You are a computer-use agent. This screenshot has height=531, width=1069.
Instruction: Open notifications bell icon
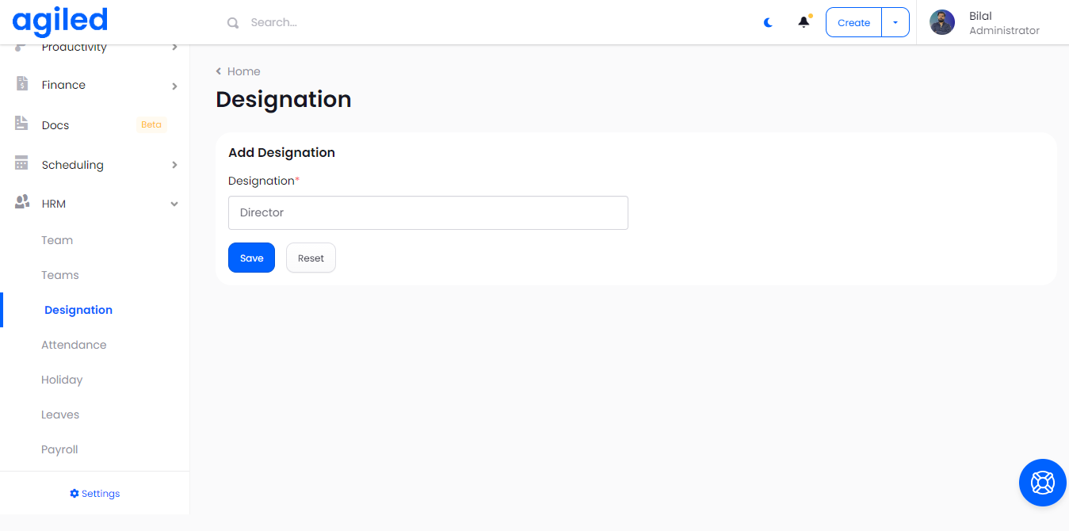(804, 22)
